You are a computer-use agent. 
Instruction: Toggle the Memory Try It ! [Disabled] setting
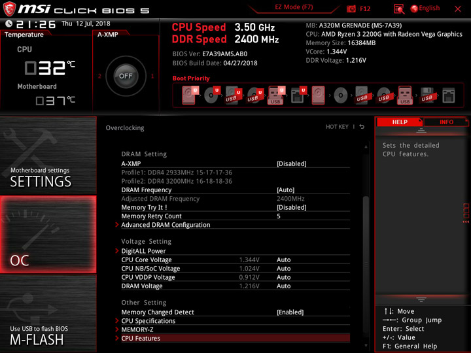(x=235, y=207)
